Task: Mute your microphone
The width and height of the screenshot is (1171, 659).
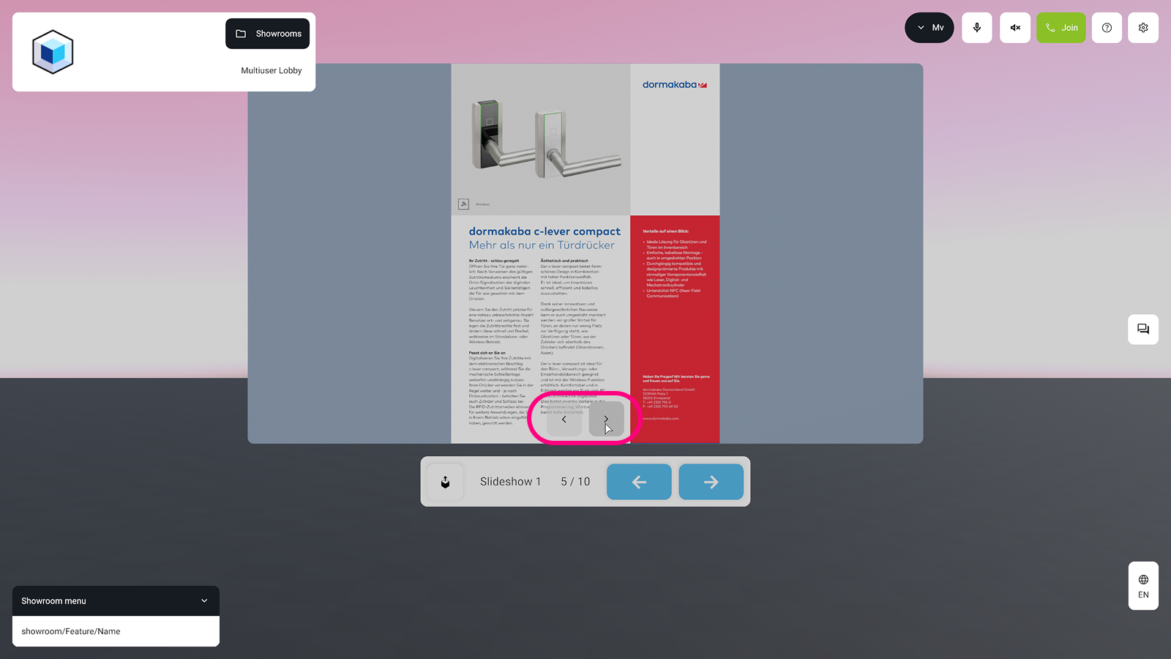Action: point(976,27)
